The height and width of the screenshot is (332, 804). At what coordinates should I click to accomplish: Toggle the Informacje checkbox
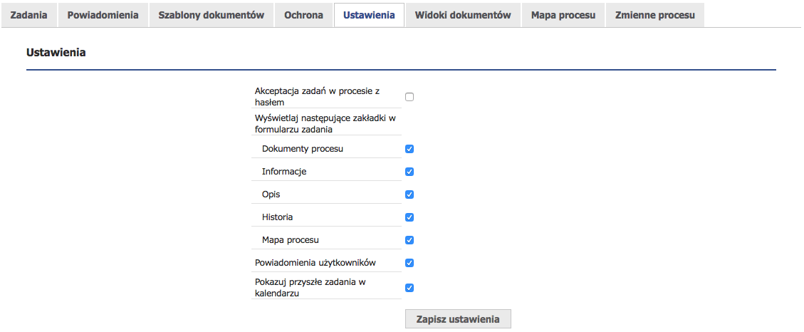tap(409, 172)
